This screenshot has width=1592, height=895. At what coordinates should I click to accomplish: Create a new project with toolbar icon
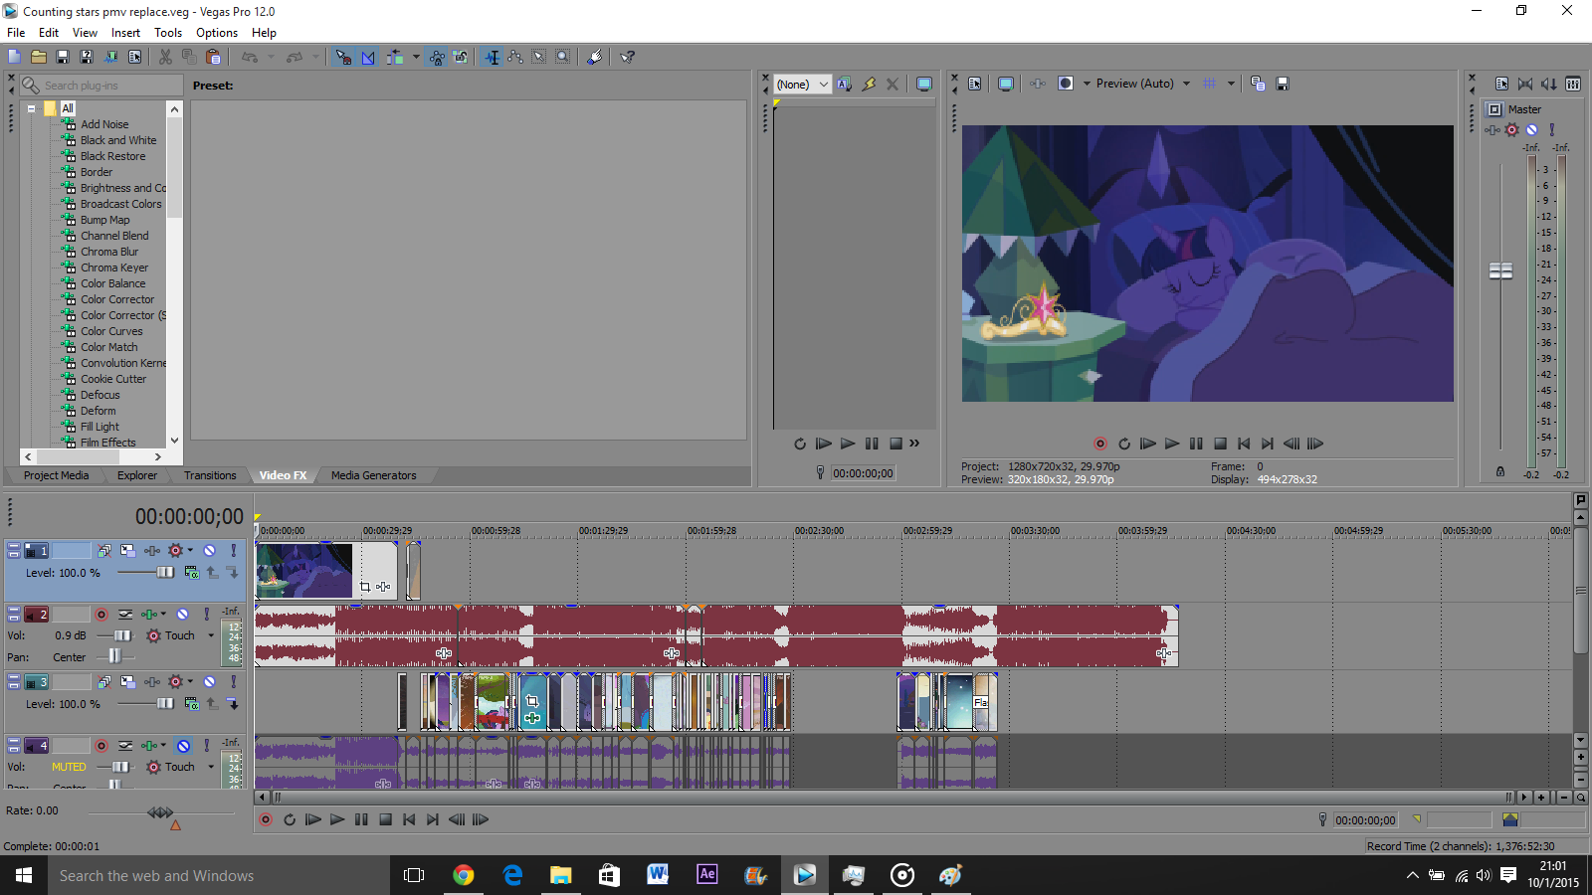[14, 57]
